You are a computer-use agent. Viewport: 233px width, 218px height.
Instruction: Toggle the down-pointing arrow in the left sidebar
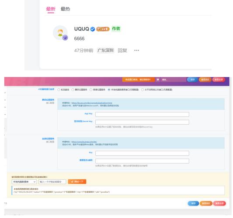(x=5, y=114)
